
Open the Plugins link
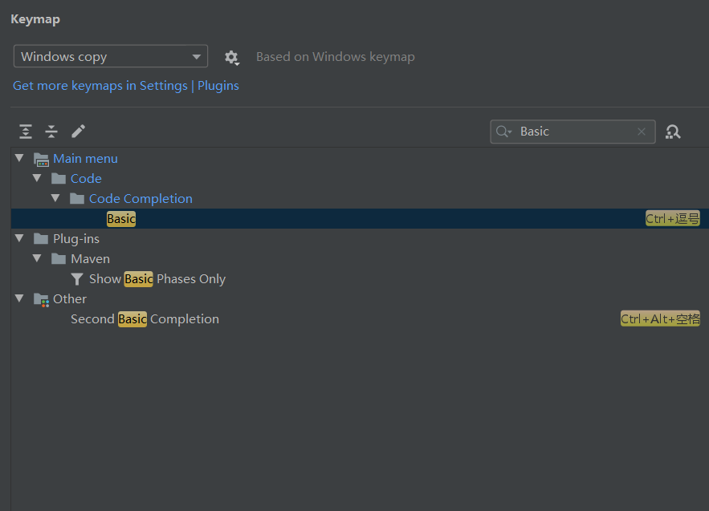[x=218, y=86]
